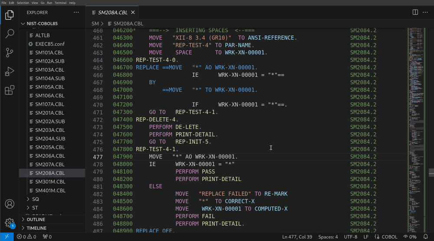Open SM301M.CBL in the file tree
The width and height of the screenshot is (434, 241).
click(50, 182)
